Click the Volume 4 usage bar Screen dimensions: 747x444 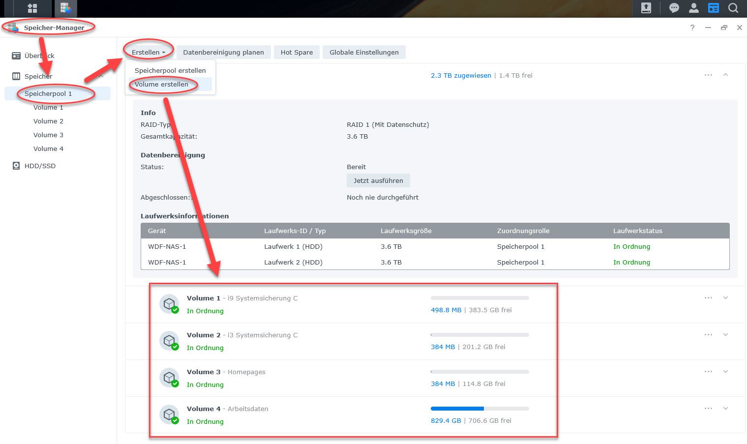click(x=479, y=409)
